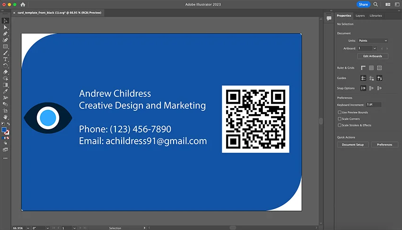Image resolution: width=402 pixels, height=230 pixels.
Task: Open the comments panel icon
Action: (329, 18)
